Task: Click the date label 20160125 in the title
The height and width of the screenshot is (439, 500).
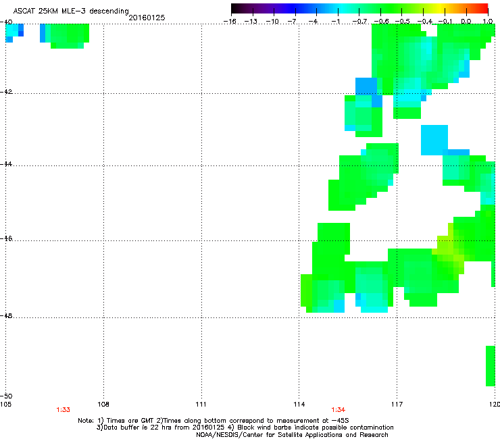Action: click(x=147, y=18)
